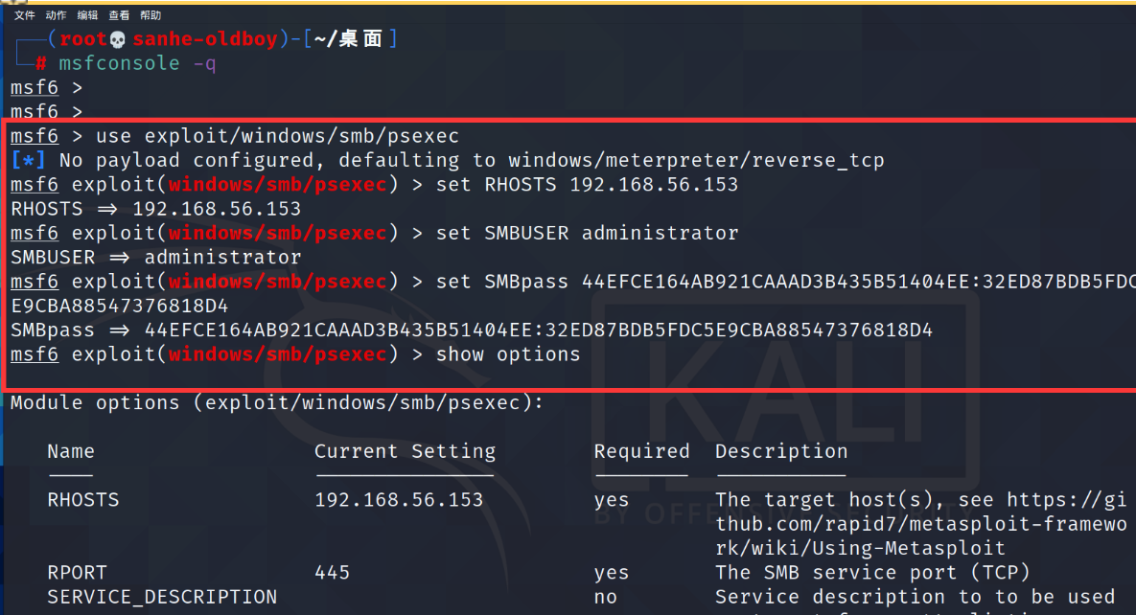Click the '~/桌面' directory in prompt
This screenshot has height=615, width=1136.
pyautogui.click(x=348, y=39)
